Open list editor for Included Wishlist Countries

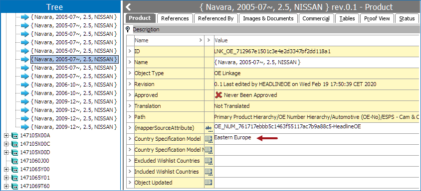click(209, 172)
